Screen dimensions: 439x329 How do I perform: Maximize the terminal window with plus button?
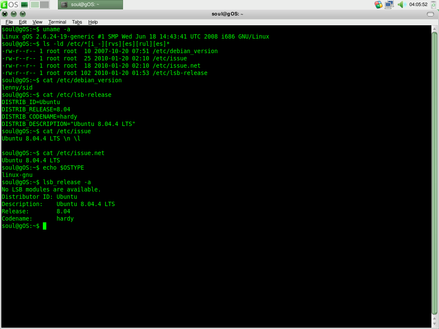pyautogui.click(x=23, y=14)
